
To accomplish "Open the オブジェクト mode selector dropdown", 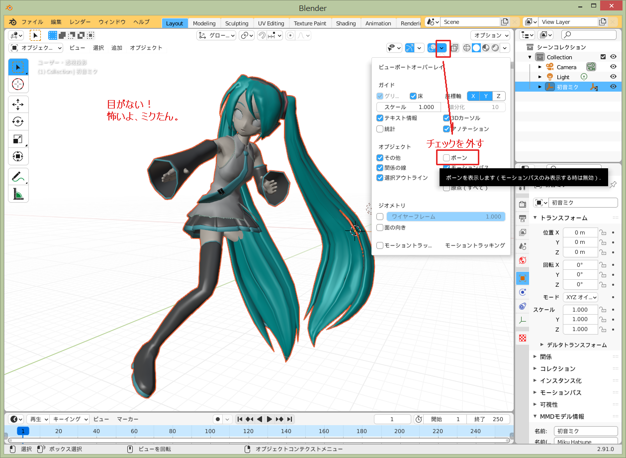I will 36,48.
